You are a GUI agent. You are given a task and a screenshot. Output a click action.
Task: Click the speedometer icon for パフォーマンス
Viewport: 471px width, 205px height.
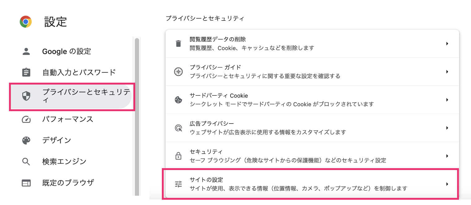[x=26, y=119]
